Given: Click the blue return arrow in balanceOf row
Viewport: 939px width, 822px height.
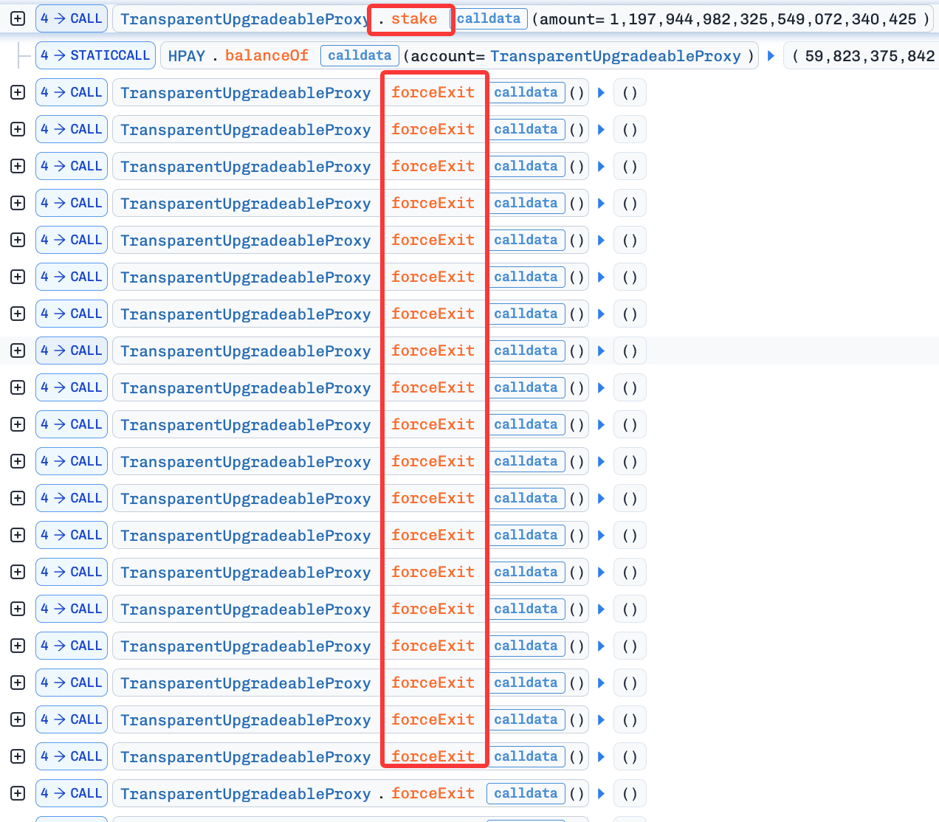Looking at the screenshot, I should click(771, 55).
